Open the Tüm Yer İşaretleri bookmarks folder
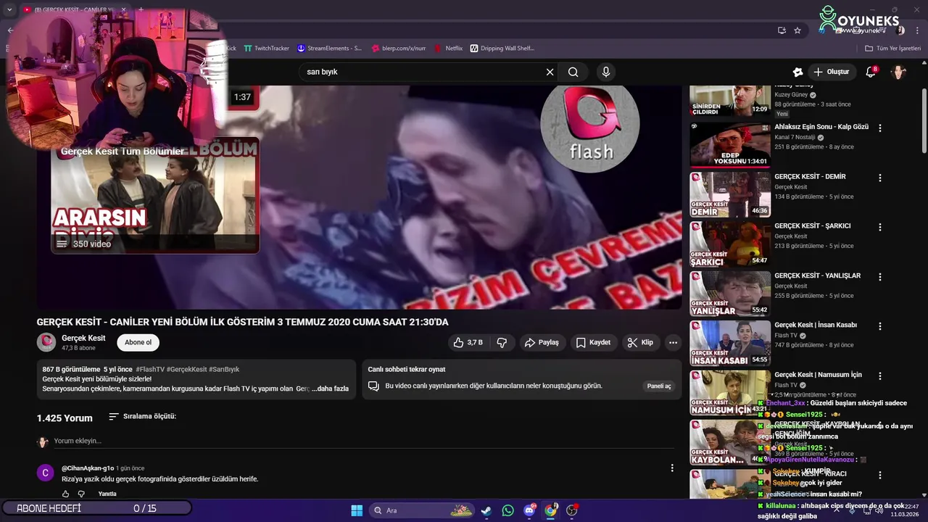 [x=892, y=49]
